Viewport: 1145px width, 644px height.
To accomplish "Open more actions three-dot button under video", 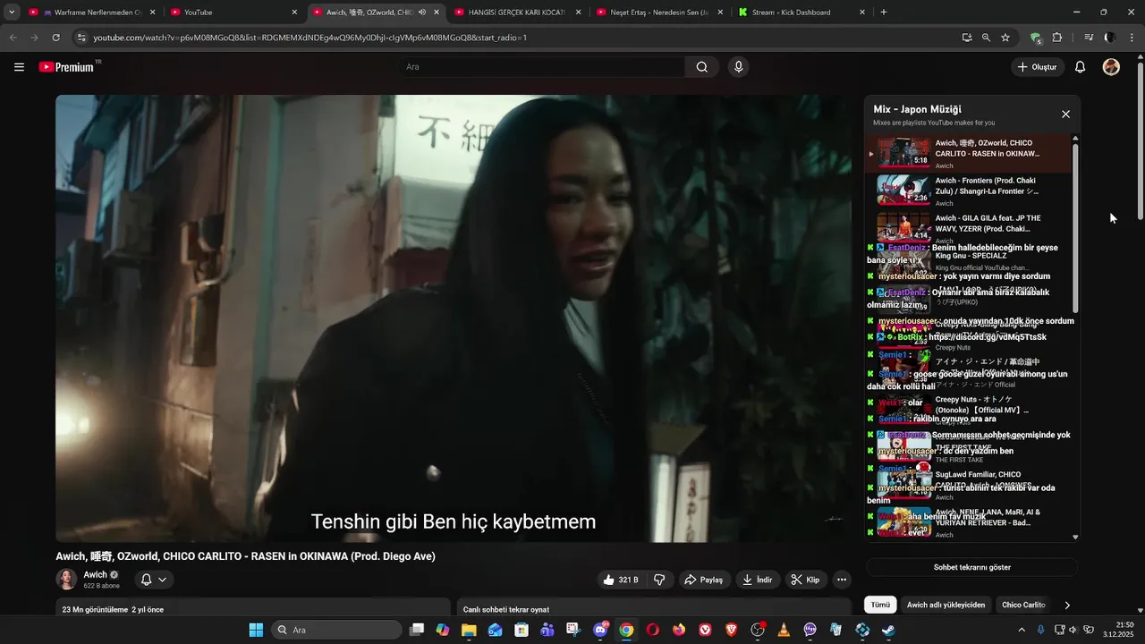I will point(842,580).
